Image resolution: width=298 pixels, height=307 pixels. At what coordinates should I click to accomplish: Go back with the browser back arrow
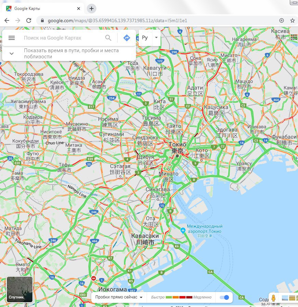[7, 20]
